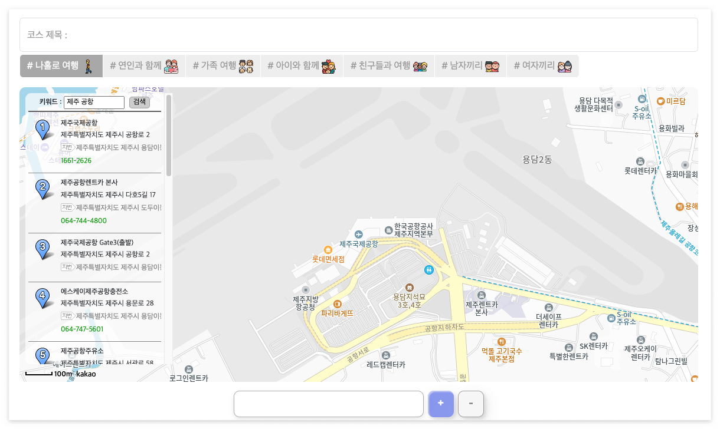720x429 pixels.
Task: Click the course title input field
Action: 359,35
